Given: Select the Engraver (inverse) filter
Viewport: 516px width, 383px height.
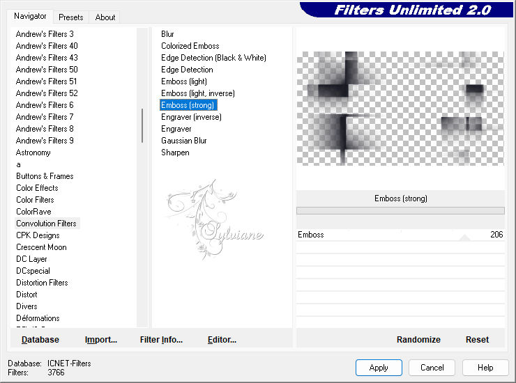Looking at the screenshot, I should click(191, 117).
